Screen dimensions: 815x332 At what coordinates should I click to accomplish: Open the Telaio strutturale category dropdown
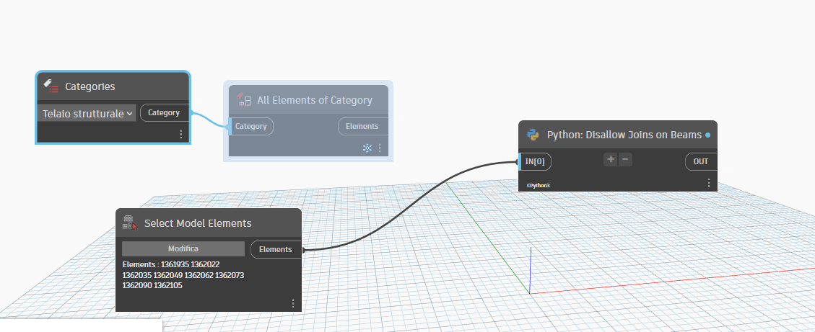click(x=87, y=113)
